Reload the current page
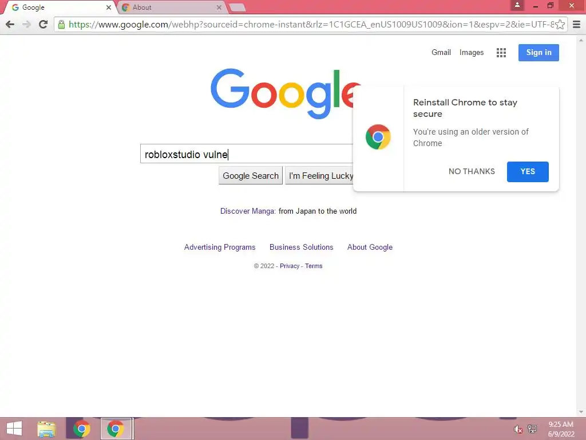 click(x=43, y=24)
